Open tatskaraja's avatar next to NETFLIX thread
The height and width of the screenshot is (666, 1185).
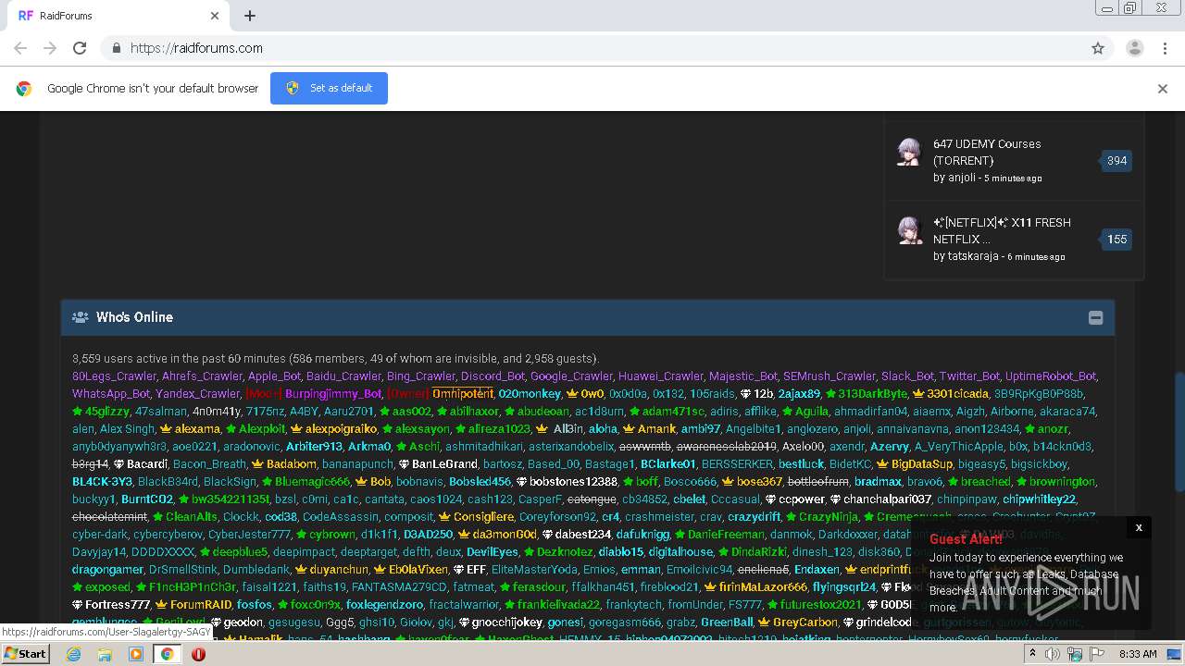[910, 230]
